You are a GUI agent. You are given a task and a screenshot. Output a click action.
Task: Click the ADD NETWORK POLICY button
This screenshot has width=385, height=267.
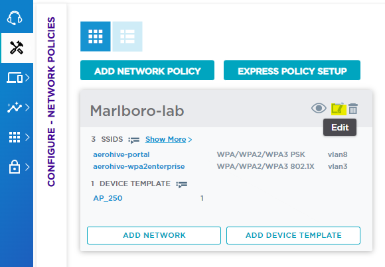(x=147, y=70)
